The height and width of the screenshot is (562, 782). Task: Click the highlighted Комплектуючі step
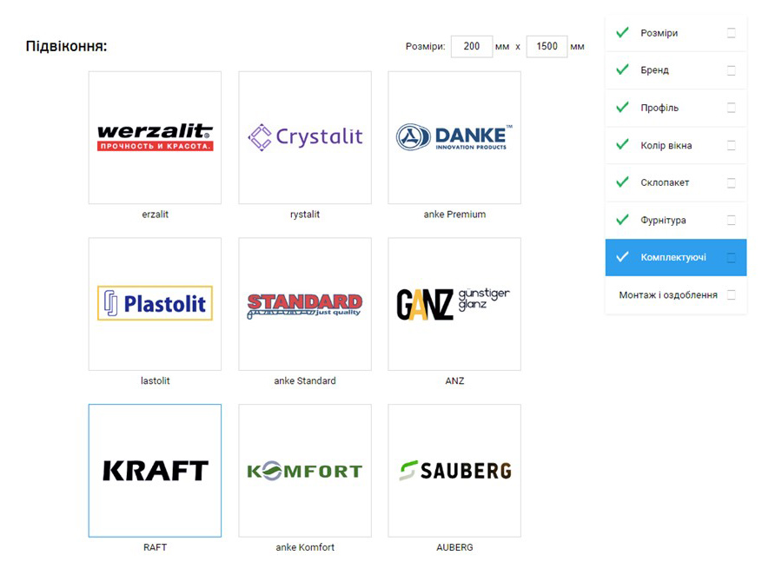pos(673,257)
